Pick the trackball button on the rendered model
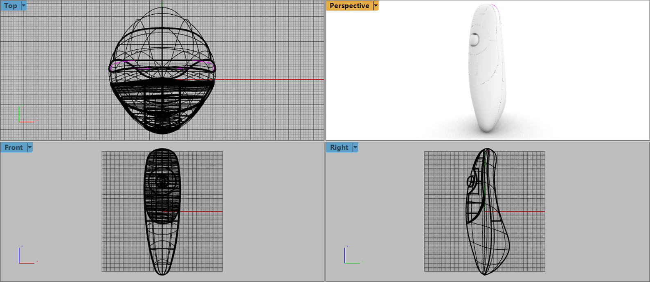This screenshot has height=282, width=650. 474,39
